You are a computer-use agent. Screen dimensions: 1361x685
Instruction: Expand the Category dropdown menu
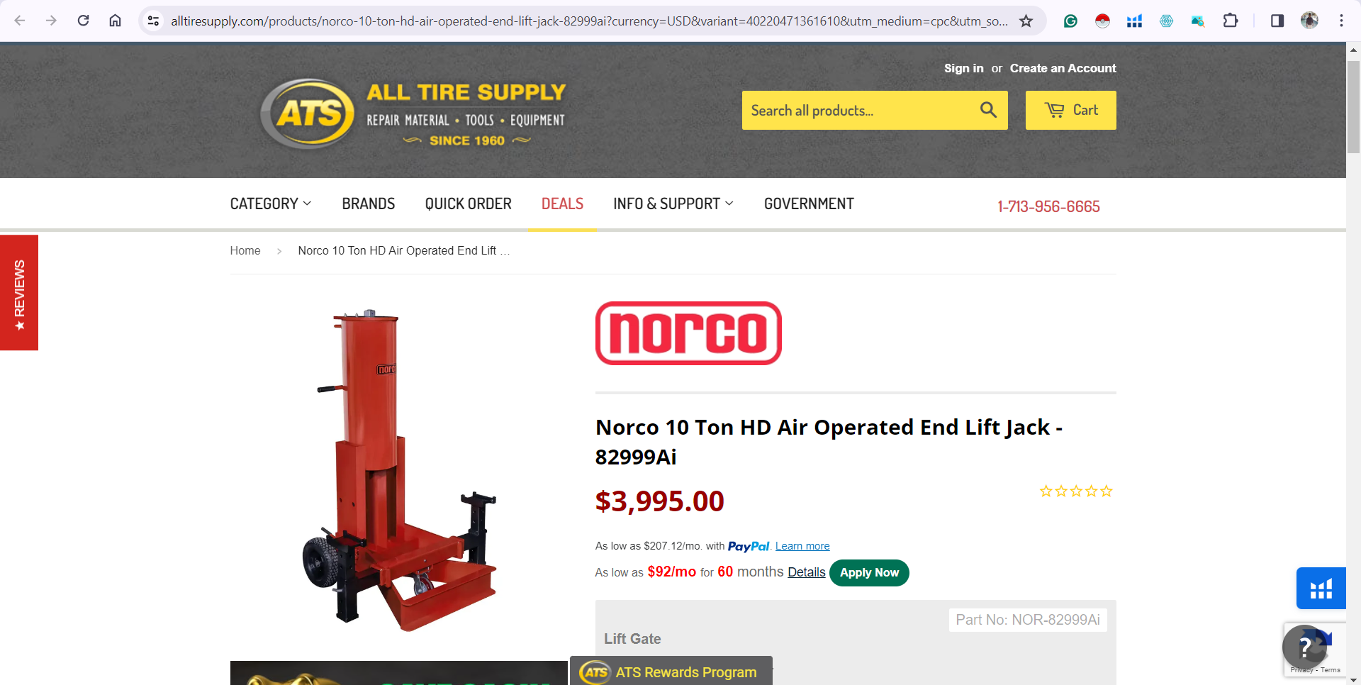(271, 204)
